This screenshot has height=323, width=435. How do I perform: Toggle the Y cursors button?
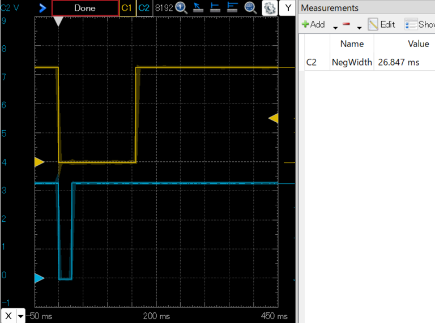(288, 8)
